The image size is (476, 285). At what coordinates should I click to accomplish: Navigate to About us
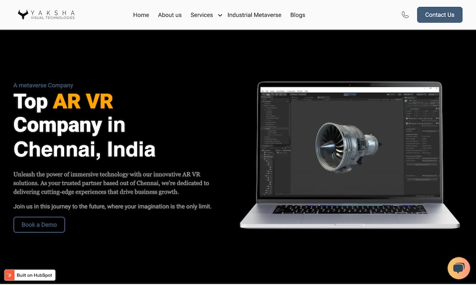click(169, 15)
